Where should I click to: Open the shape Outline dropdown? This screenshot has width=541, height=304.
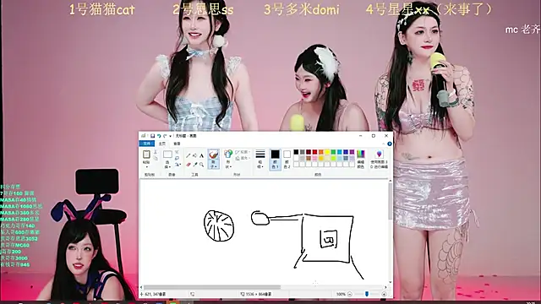point(243,152)
